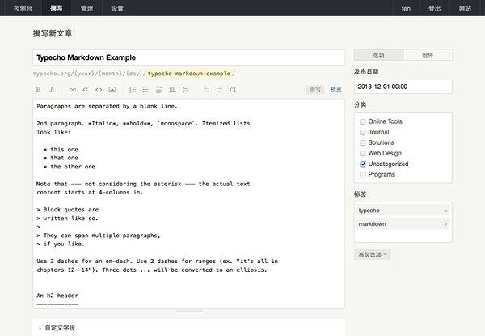This screenshot has width=485, height=336.
Task: Insert a hyperlink using the link icon
Action: point(72,89)
